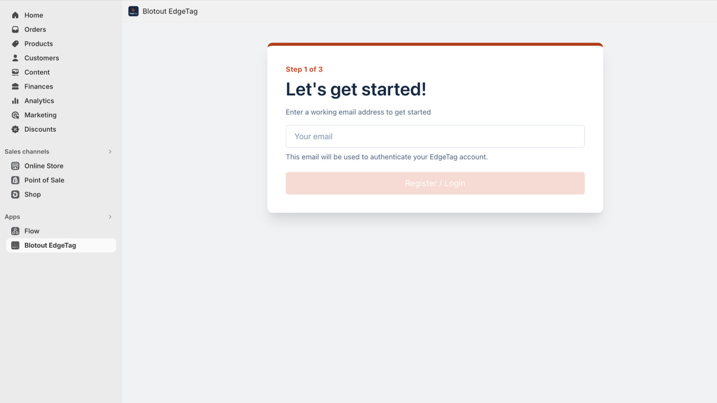Click inside the Your email field
The height and width of the screenshot is (403, 717).
tap(435, 136)
